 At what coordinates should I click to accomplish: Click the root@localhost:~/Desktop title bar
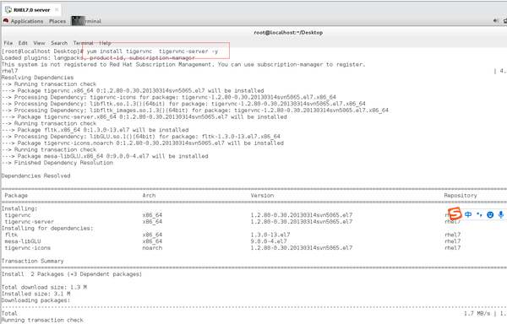tap(288, 33)
